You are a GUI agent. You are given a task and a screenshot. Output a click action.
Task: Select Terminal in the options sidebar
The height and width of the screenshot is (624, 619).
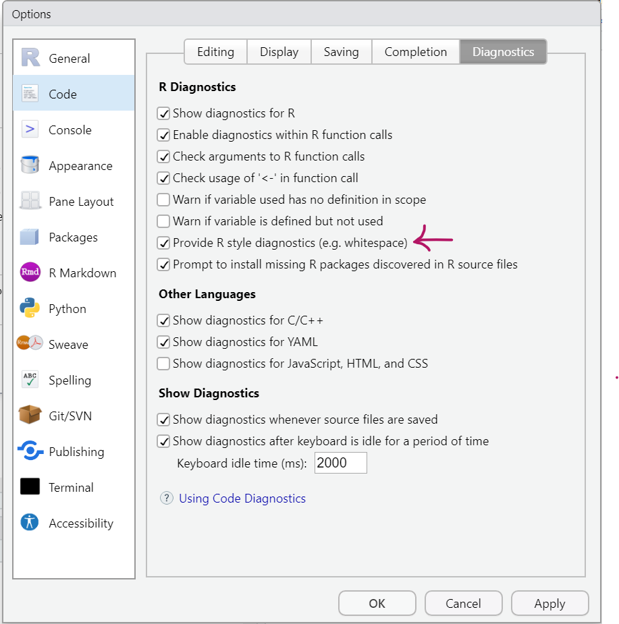coord(71,487)
